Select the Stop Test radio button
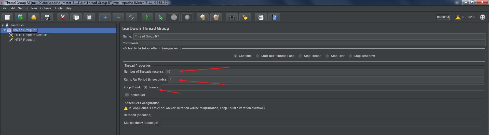Image resolution: width=489 pixels, height=135 pixels. [x=327, y=56]
